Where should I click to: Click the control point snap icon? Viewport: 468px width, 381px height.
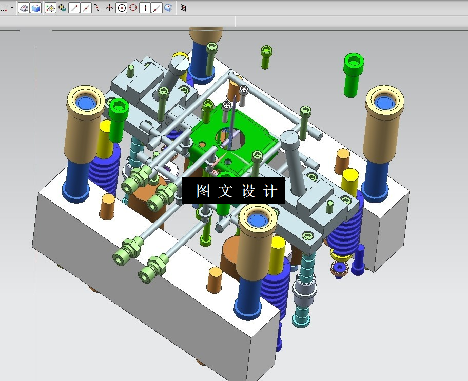click(98, 8)
